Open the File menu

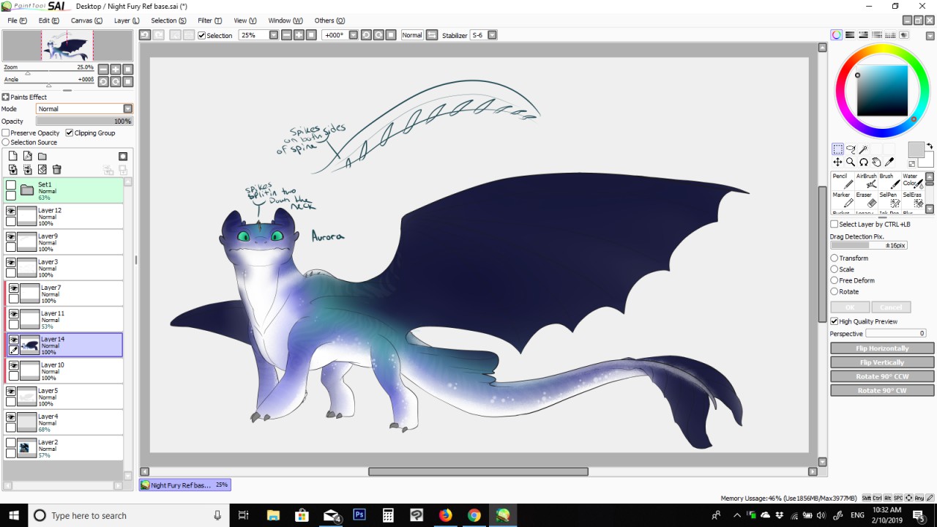17,20
